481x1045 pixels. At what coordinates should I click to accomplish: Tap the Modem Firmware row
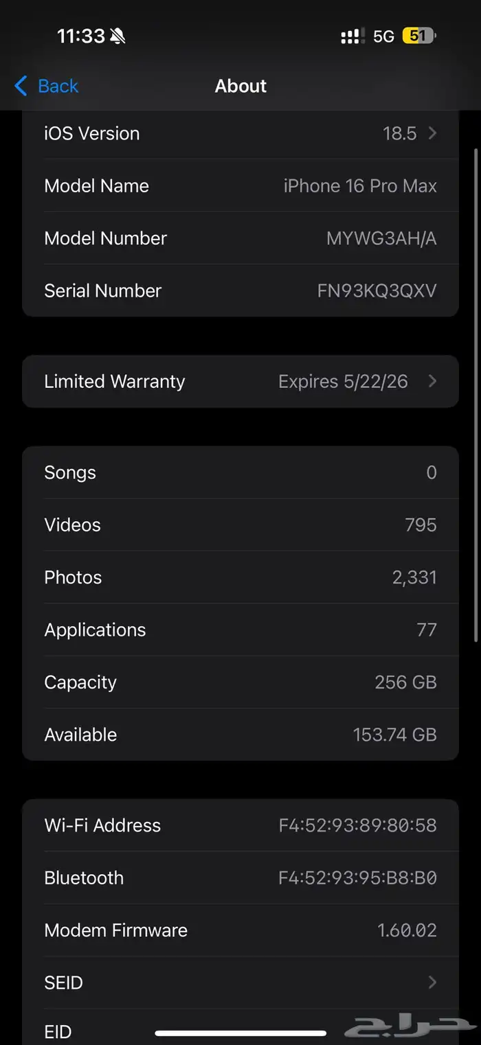(x=240, y=930)
